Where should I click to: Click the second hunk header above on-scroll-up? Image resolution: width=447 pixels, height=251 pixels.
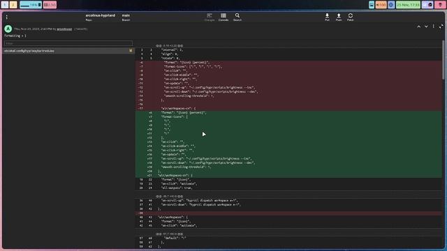(x=169, y=197)
